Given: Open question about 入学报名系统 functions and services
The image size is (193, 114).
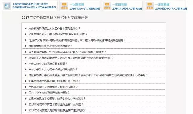Looking at the screenshot, I should point(77,40).
